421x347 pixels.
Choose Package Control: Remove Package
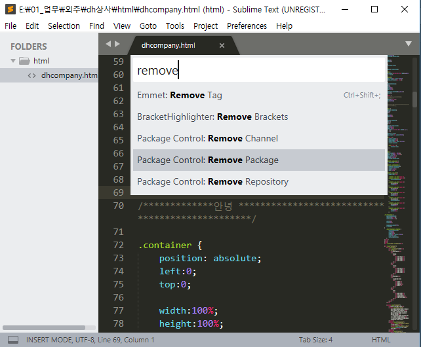point(259,160)
